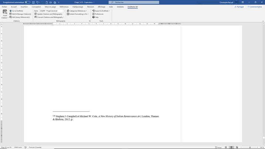Click the Christophe Baczyk account avatar
This screenshot has width=265, height=149.
236,2
